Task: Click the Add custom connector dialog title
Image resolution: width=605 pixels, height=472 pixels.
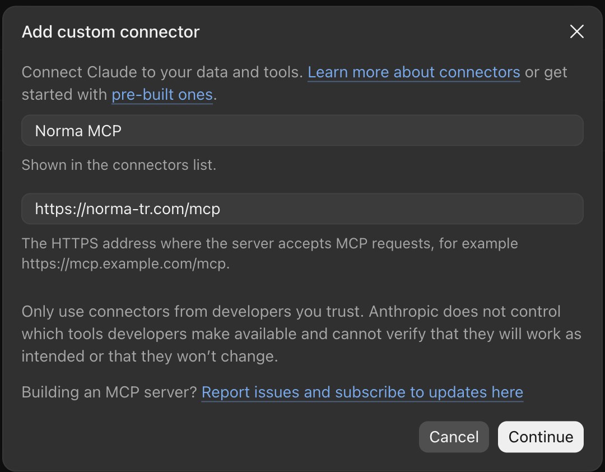Action: pos(111,32)
